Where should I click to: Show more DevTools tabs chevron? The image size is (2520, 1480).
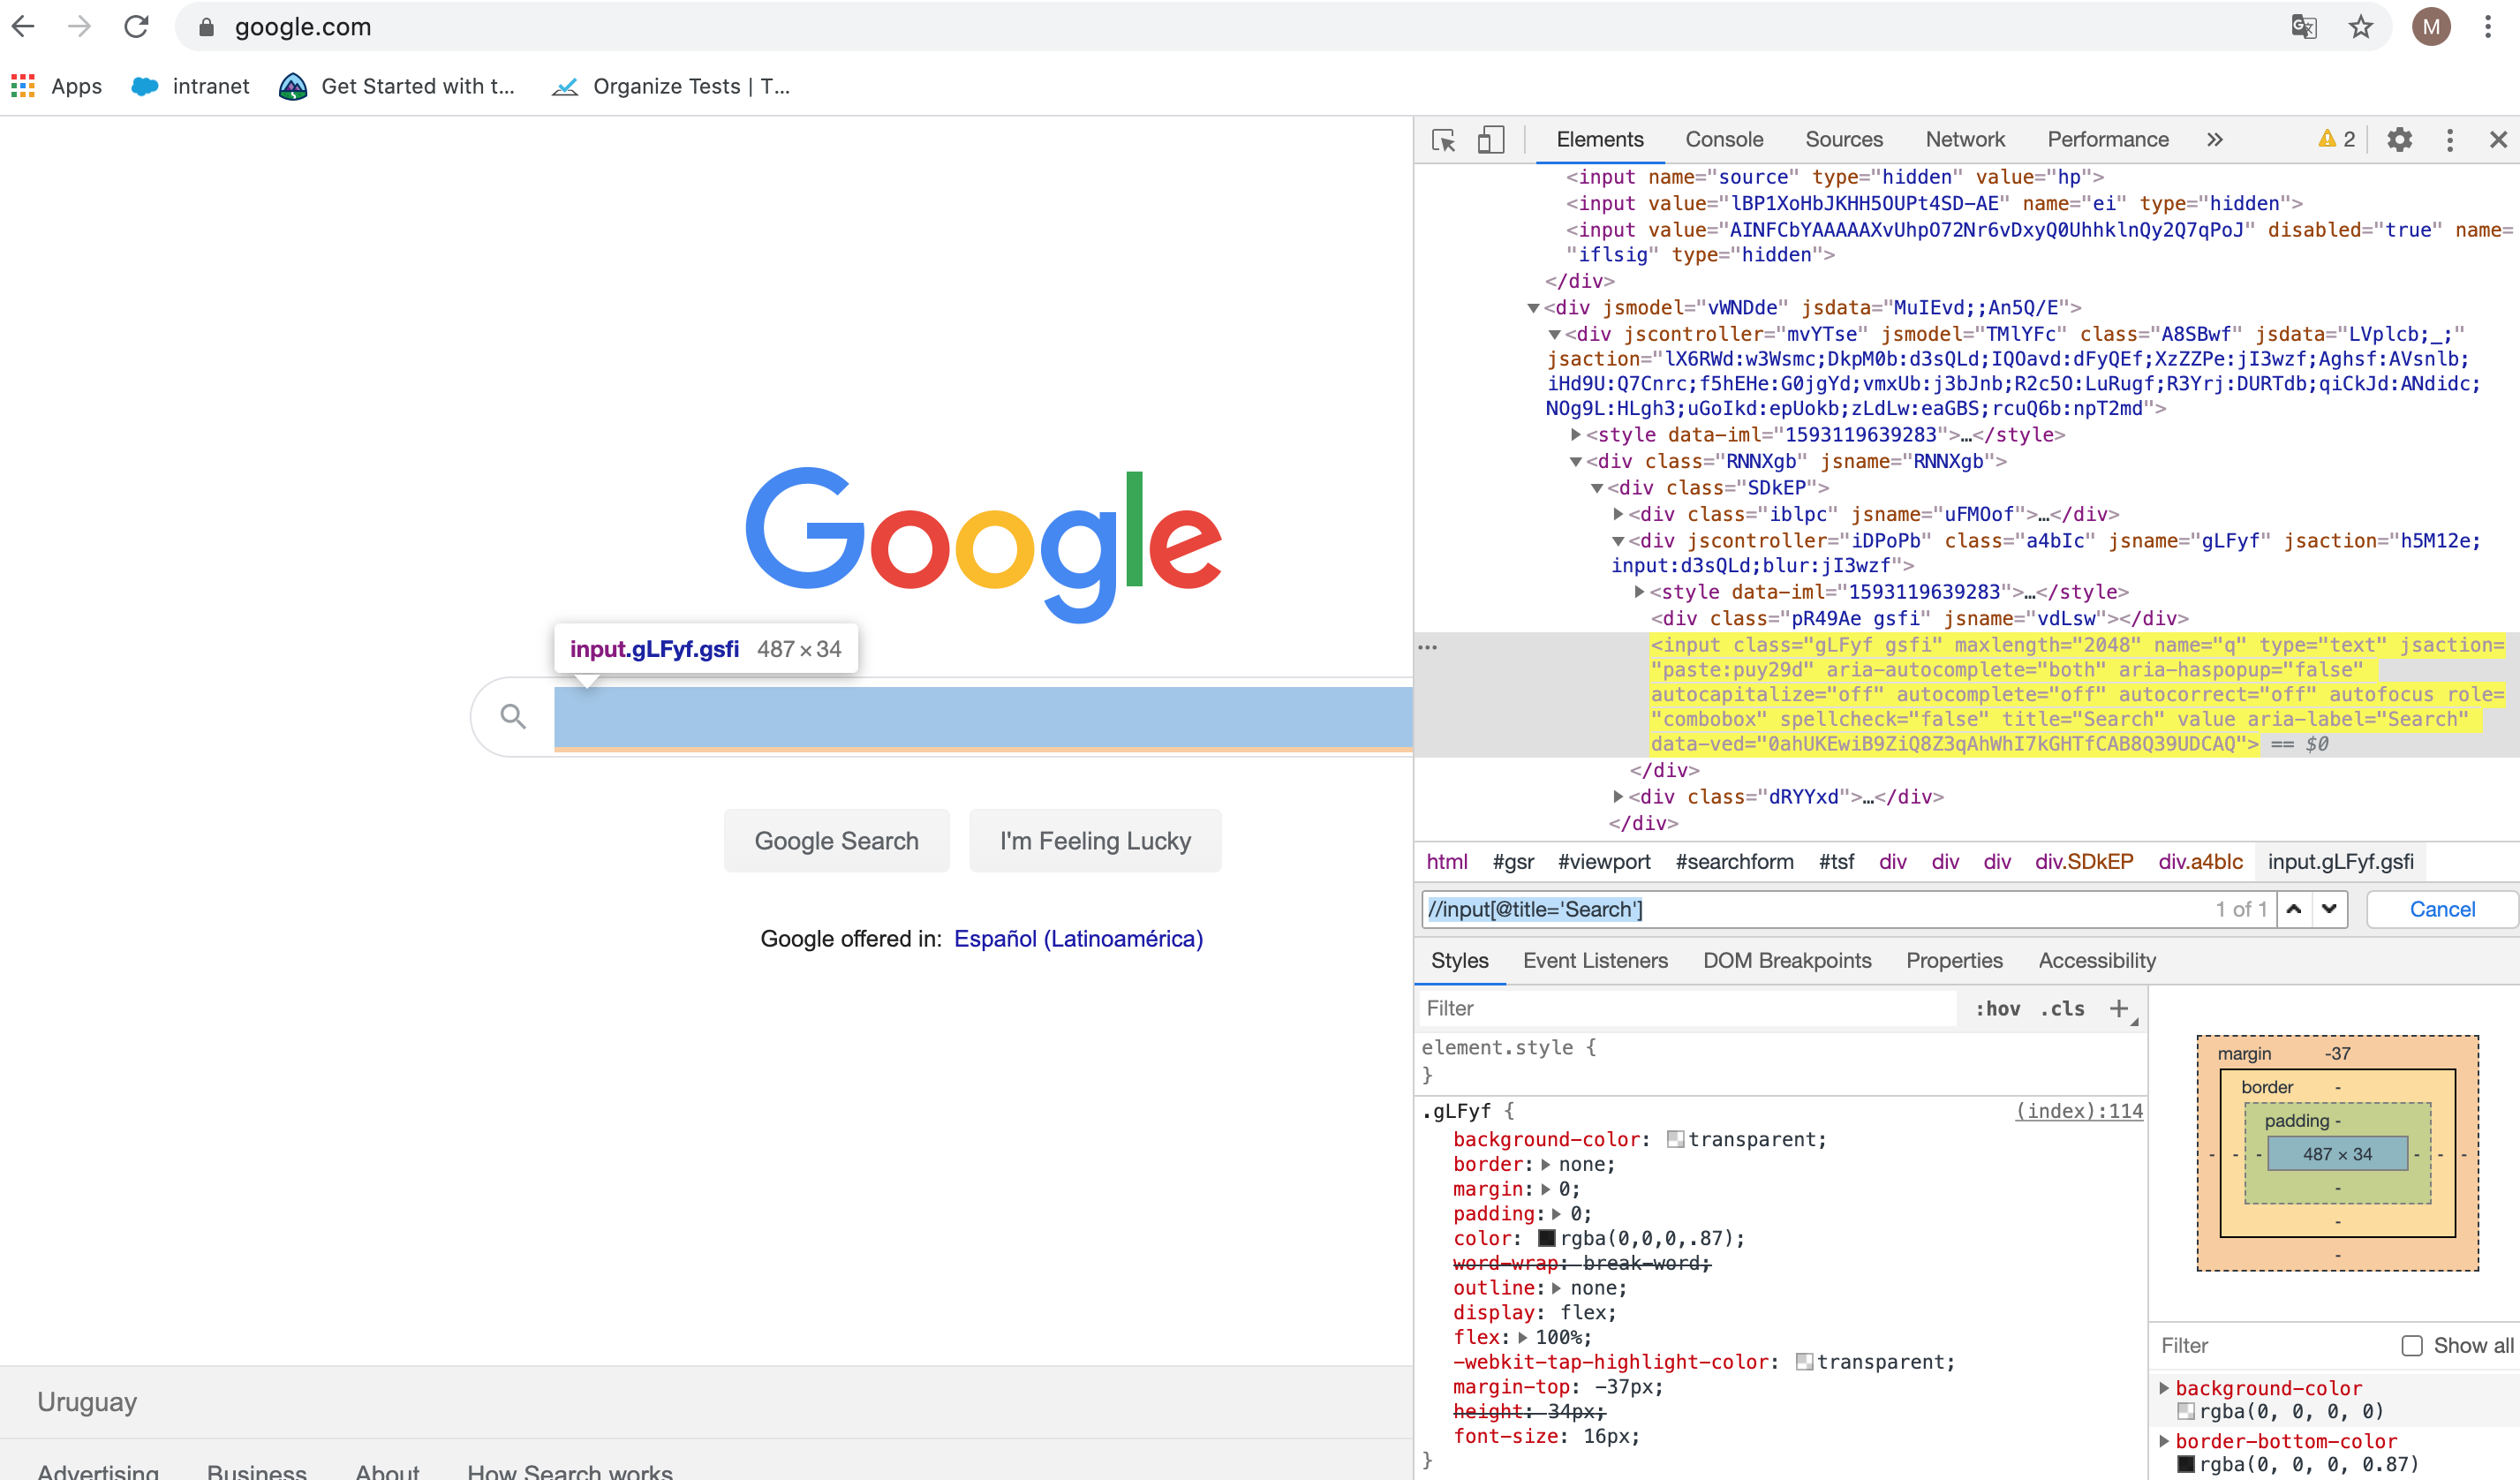pos(2215,140)
